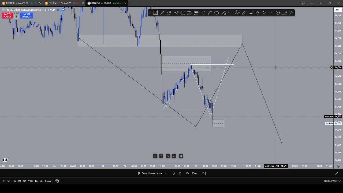Set range to 3M
This screenshot has width=343, height=193.
(19, 181)
